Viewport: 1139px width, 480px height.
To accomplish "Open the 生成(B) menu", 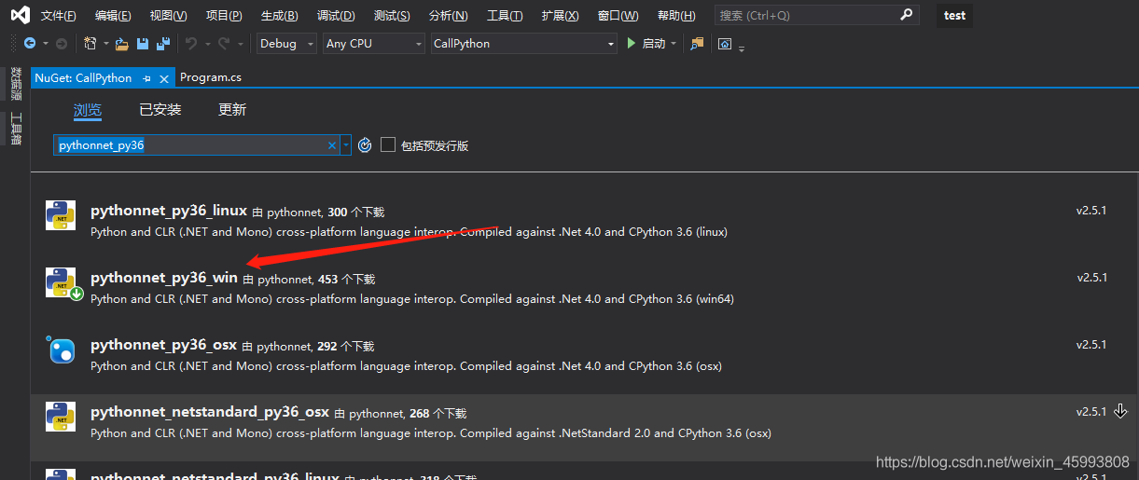I will tap(280, 16).
